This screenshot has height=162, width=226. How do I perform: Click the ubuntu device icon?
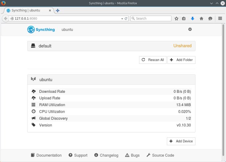[x=33, y=79]
